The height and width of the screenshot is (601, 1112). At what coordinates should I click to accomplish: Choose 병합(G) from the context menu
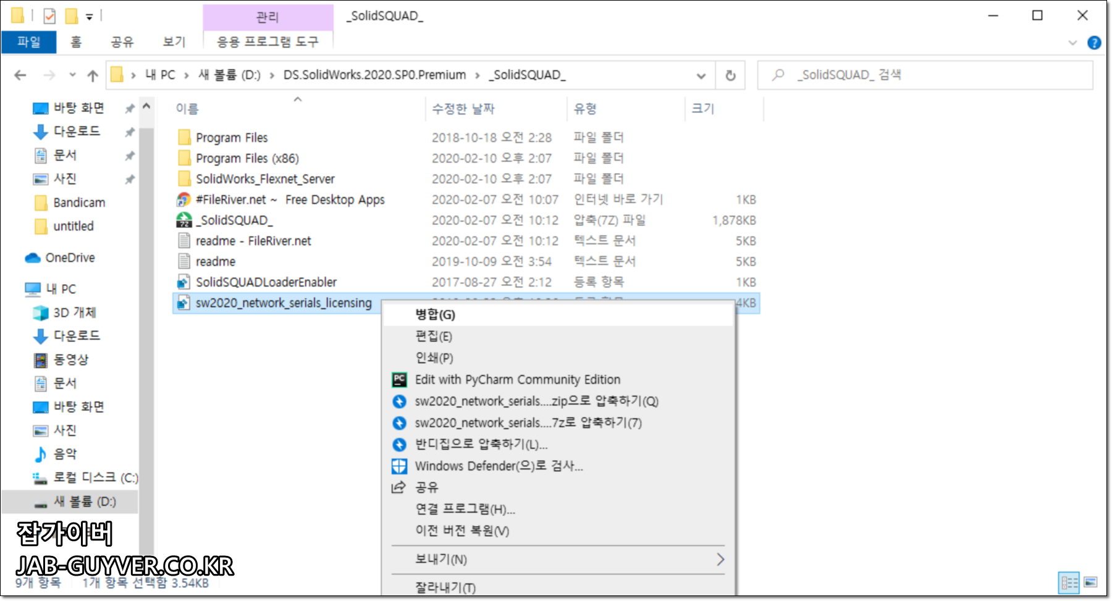coord(558,314)
